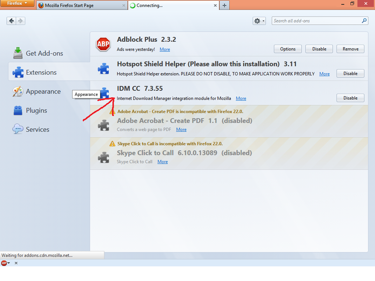
Task: Click the ABP icon in the add-on bar
Action: (x=4, y=263)
